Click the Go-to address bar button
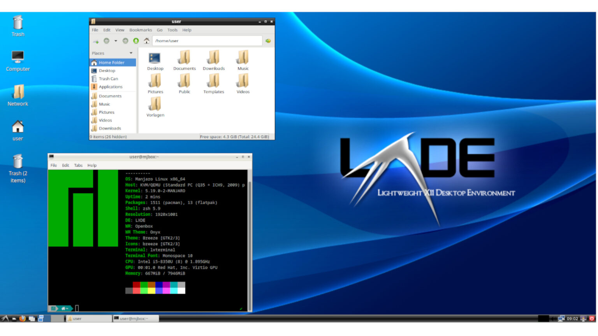 pyautogui.click(x=267, y=40)
